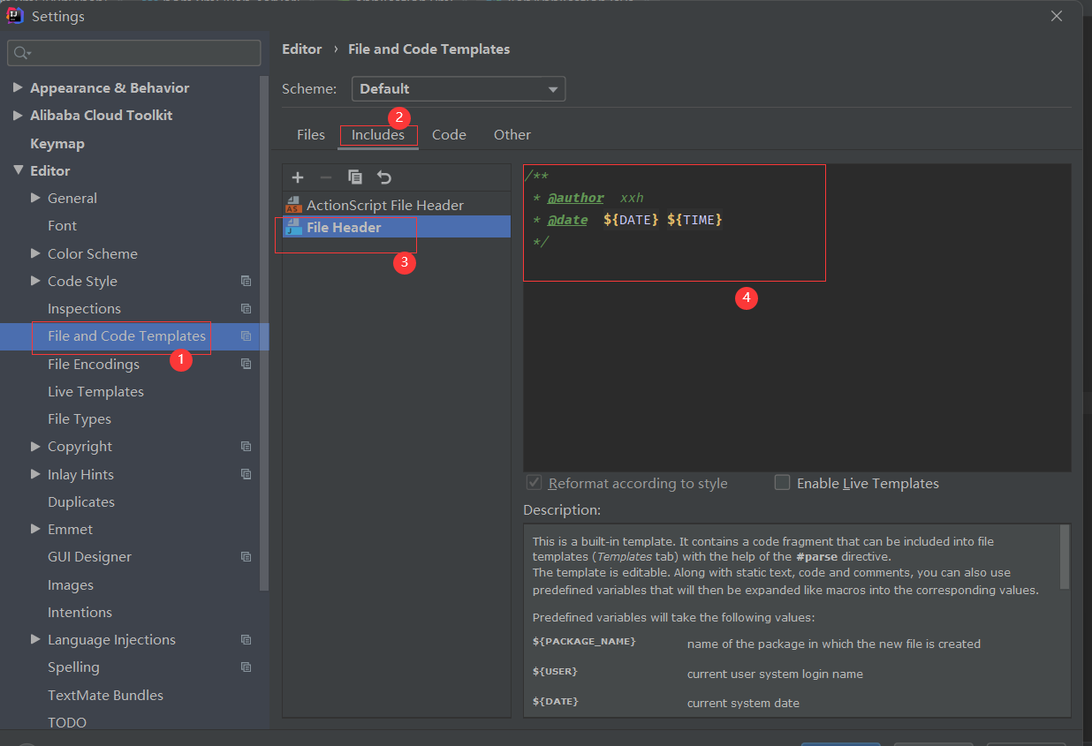The height and width of the screenshot is (746, 1092).
Task: Open Live Templates settings
Action: 95,391
